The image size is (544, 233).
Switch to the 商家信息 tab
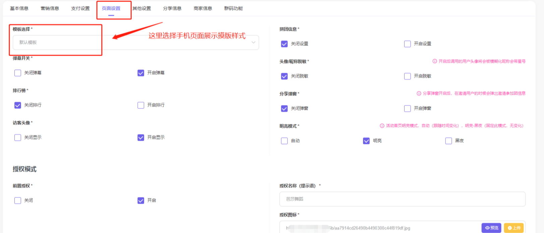pos(203,8)
